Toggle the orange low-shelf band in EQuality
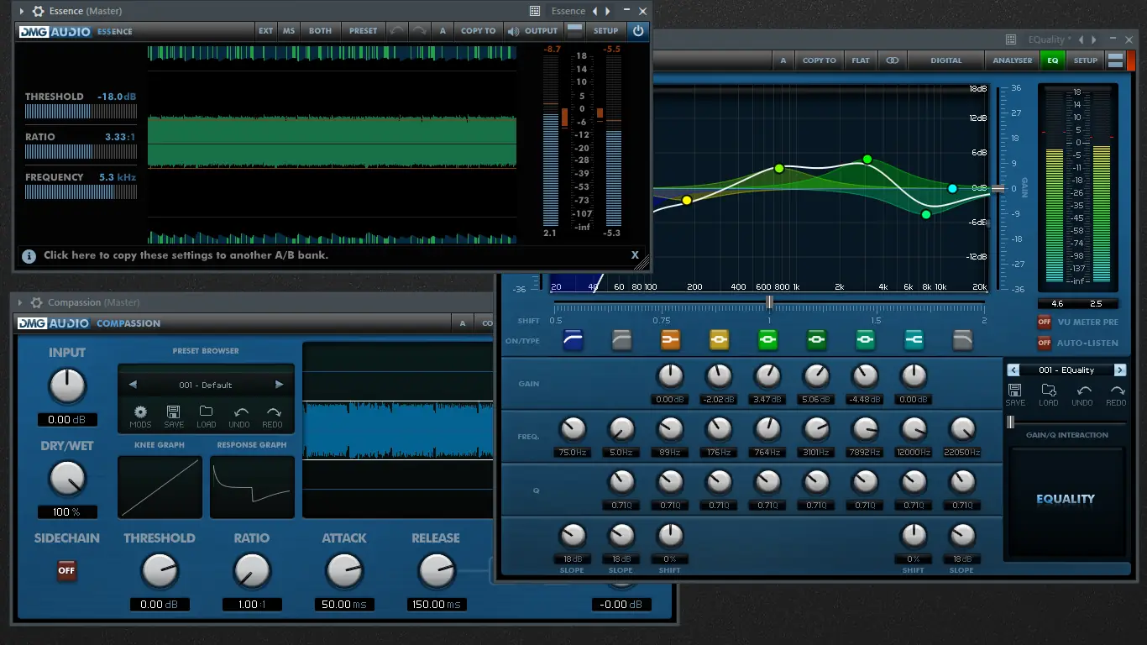This screenshot has width=1147, height=645. [x=670, y=340]
